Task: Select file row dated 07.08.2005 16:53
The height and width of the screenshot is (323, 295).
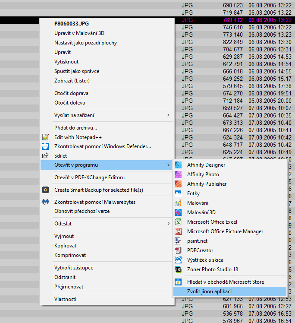Action: click(147, 314)
